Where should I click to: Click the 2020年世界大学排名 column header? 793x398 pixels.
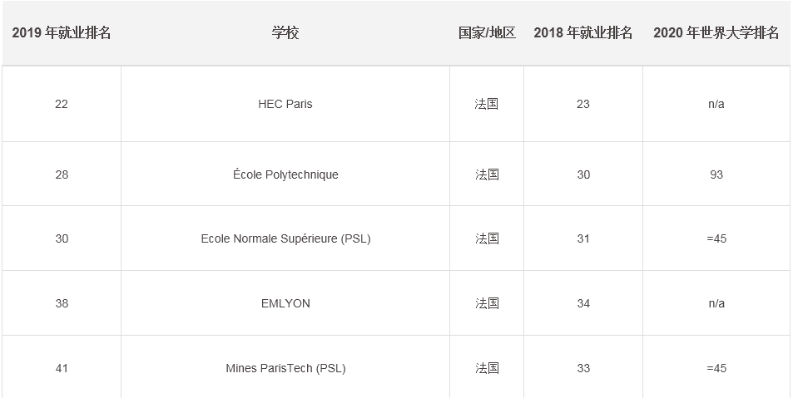click(716, 33)
